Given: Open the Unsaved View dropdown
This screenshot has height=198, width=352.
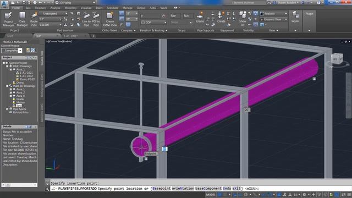Looking at the screenshot, I should [273, 19].
